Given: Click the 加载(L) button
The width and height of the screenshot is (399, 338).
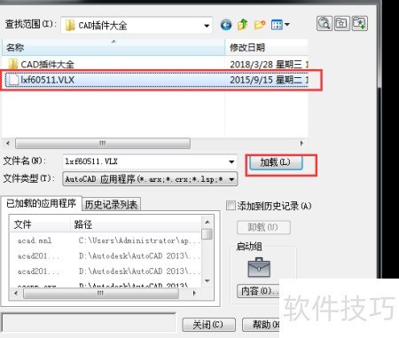Looking at the screenshot, I should coord(276,162).
